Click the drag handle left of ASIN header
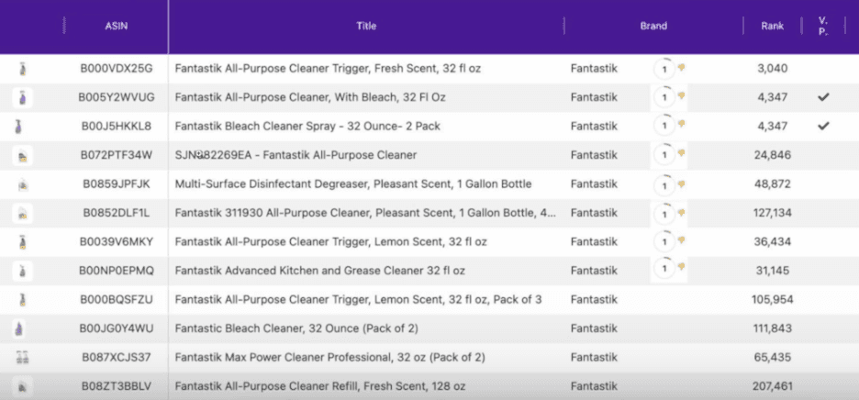Viewport: 859px width, 400px height. [64, 27]
